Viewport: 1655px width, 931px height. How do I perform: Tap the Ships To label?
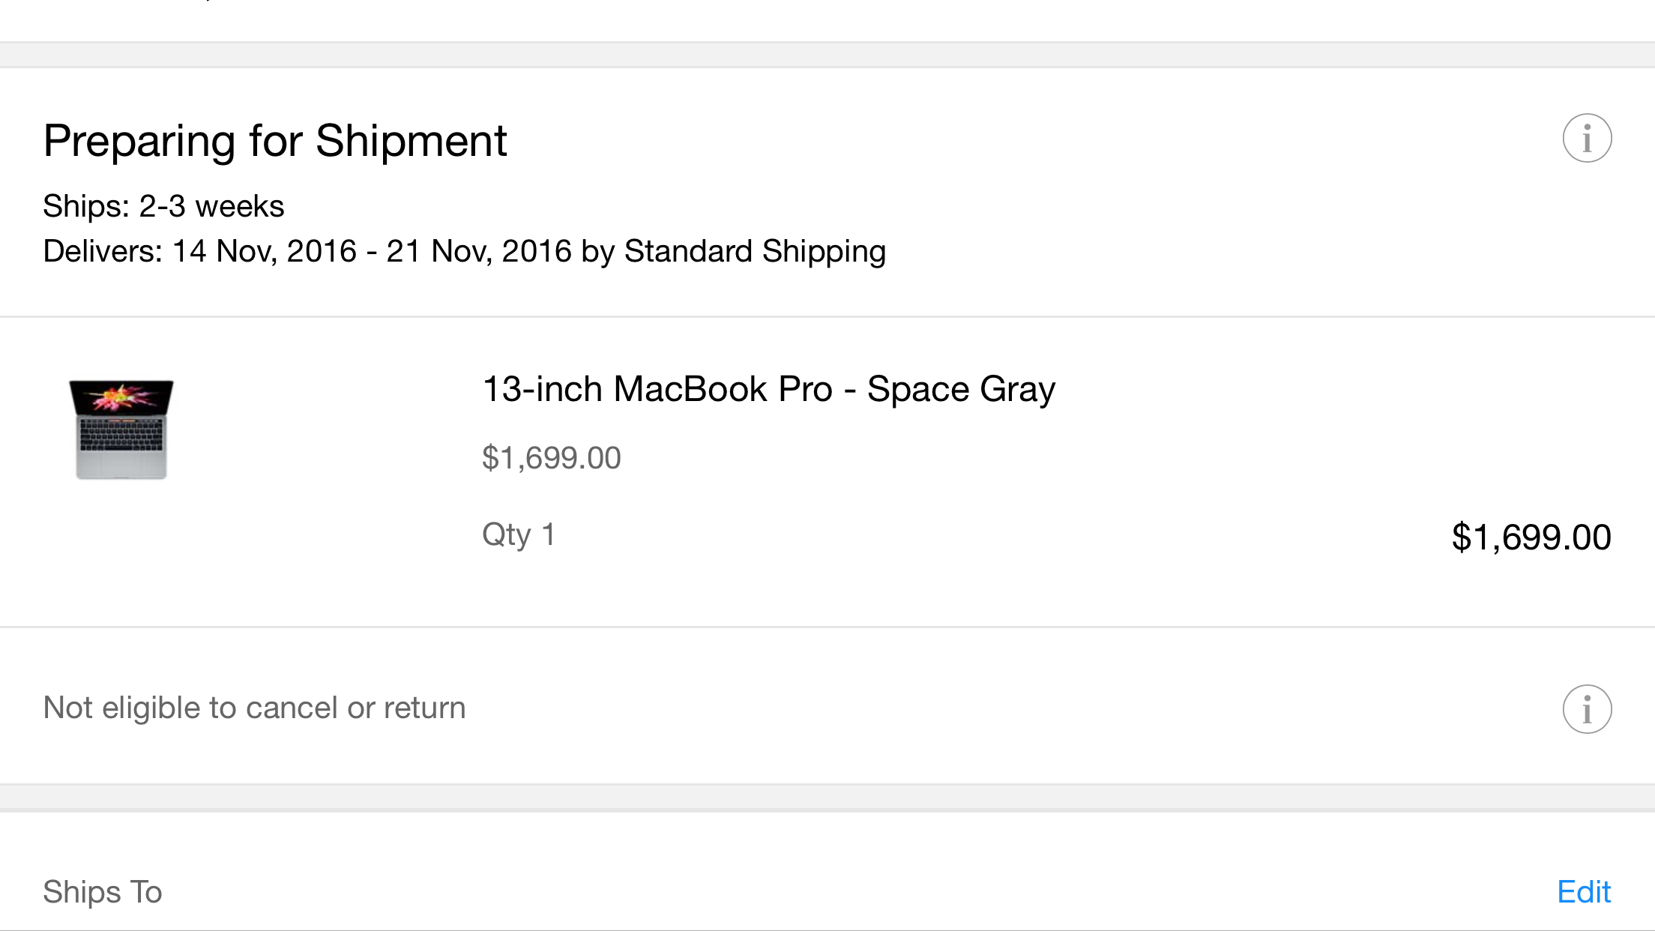[103, 892]
